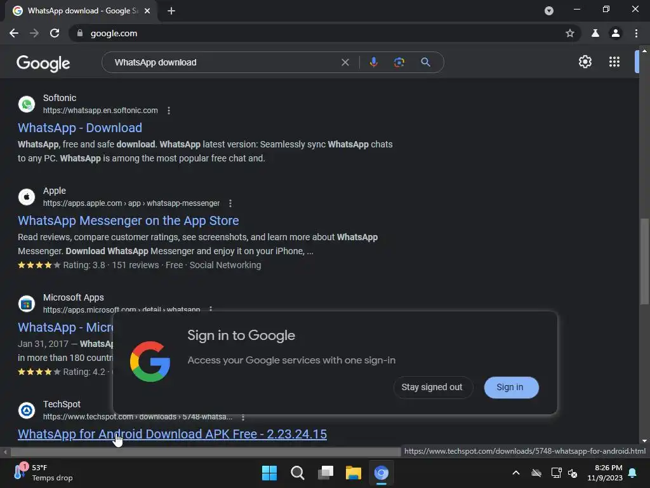Image resolution: width=650 pixels, height=488 pixels.
Task: Open tab search dropdown arrow
Action: pyautogui.click(x=549, y=11)
